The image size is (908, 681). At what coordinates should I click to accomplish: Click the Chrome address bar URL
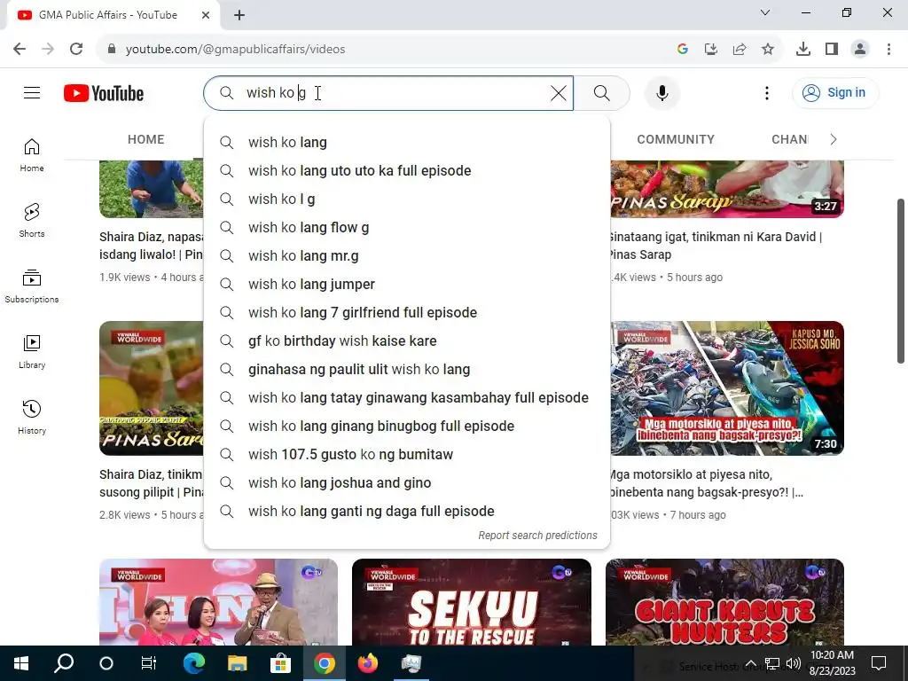coord(235,50)
